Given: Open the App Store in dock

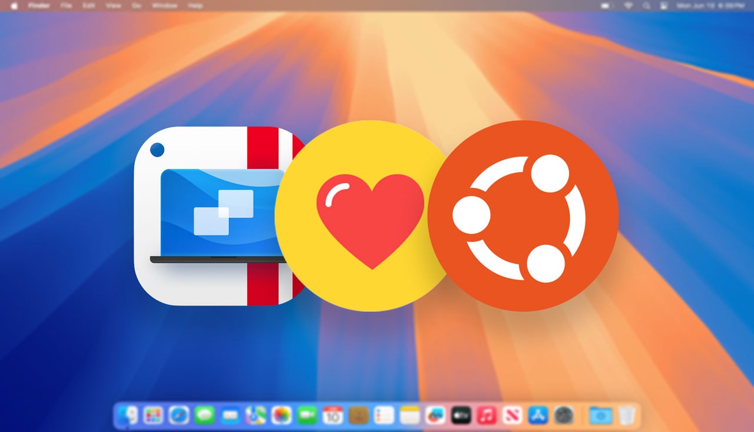Looking at the screenshot, I should click(538, 416).
